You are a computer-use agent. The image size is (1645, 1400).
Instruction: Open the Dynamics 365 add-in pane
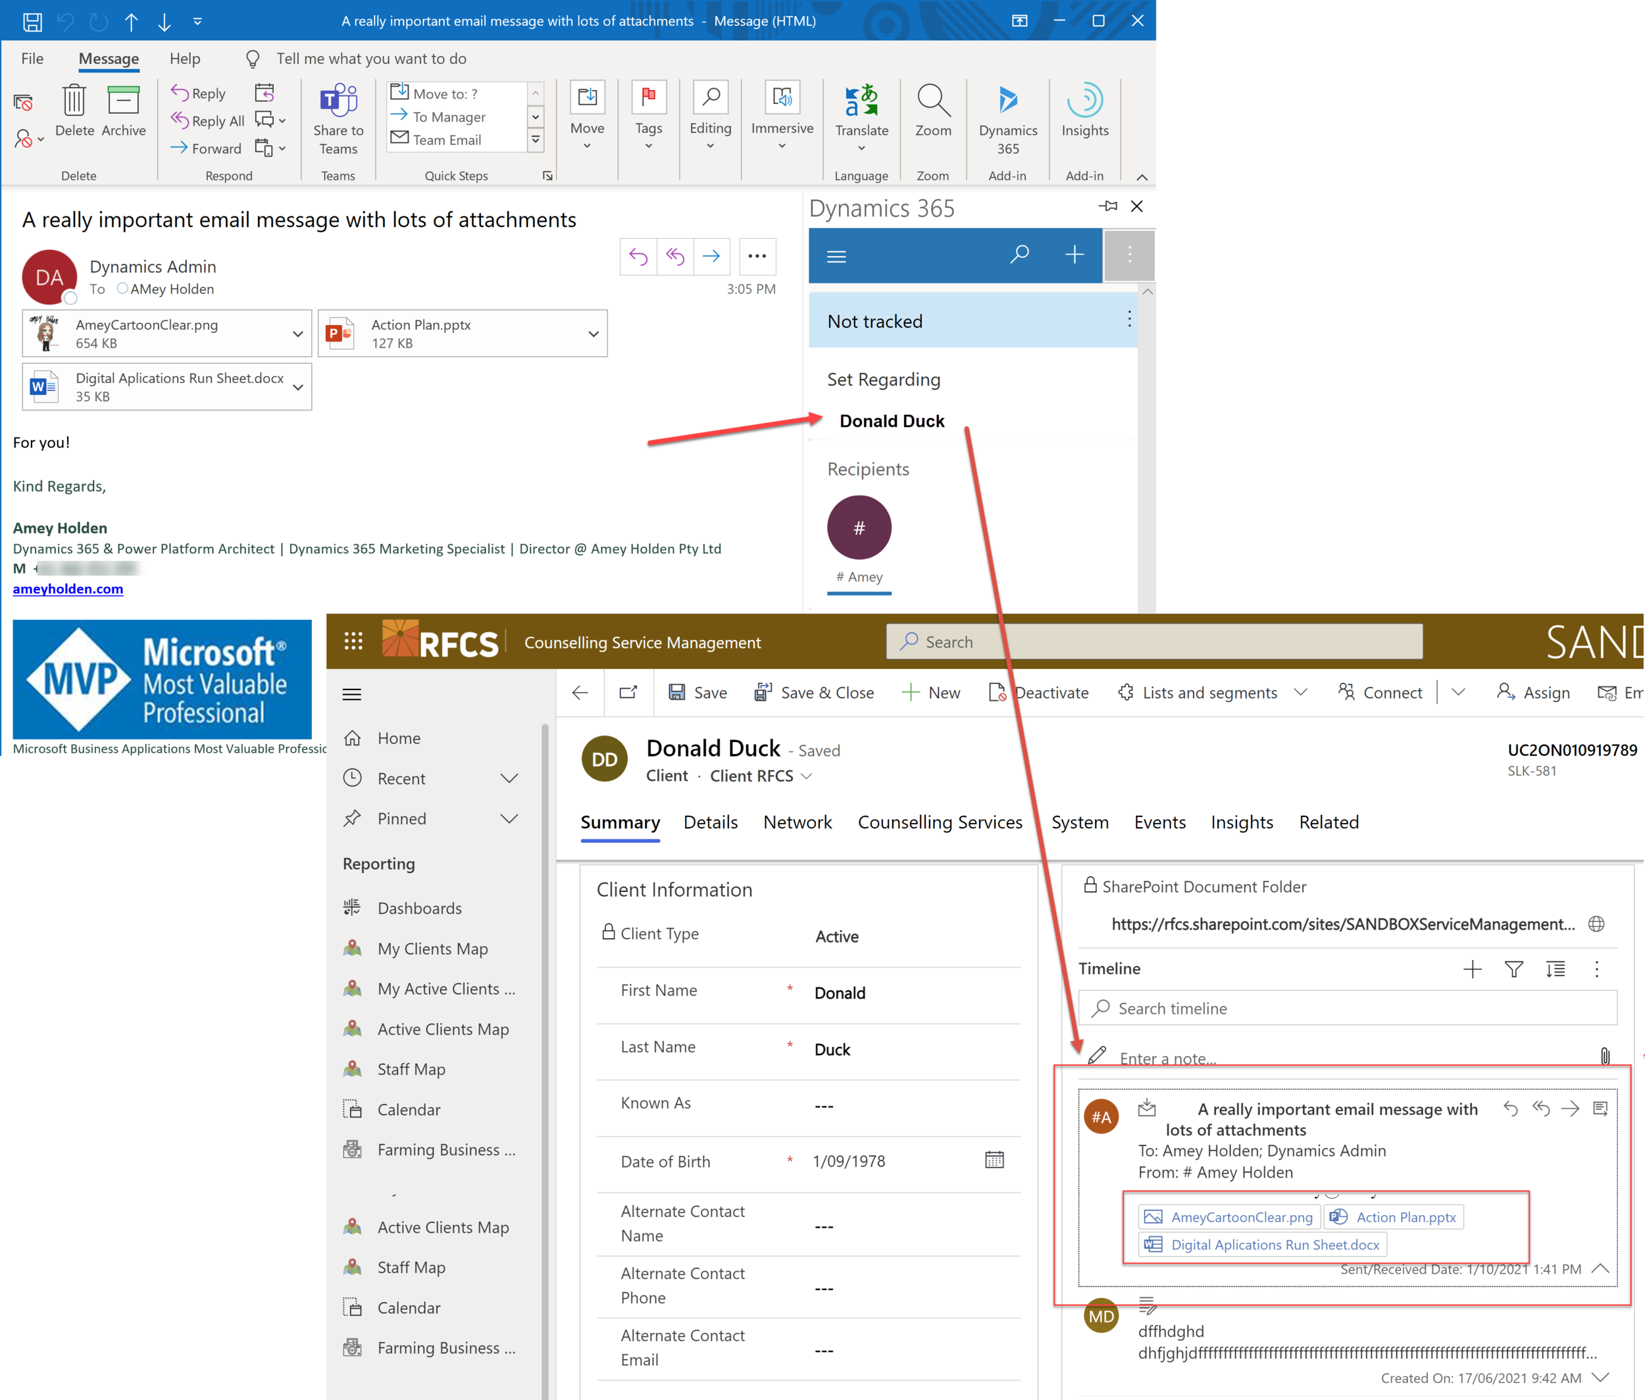point(1007,118)
